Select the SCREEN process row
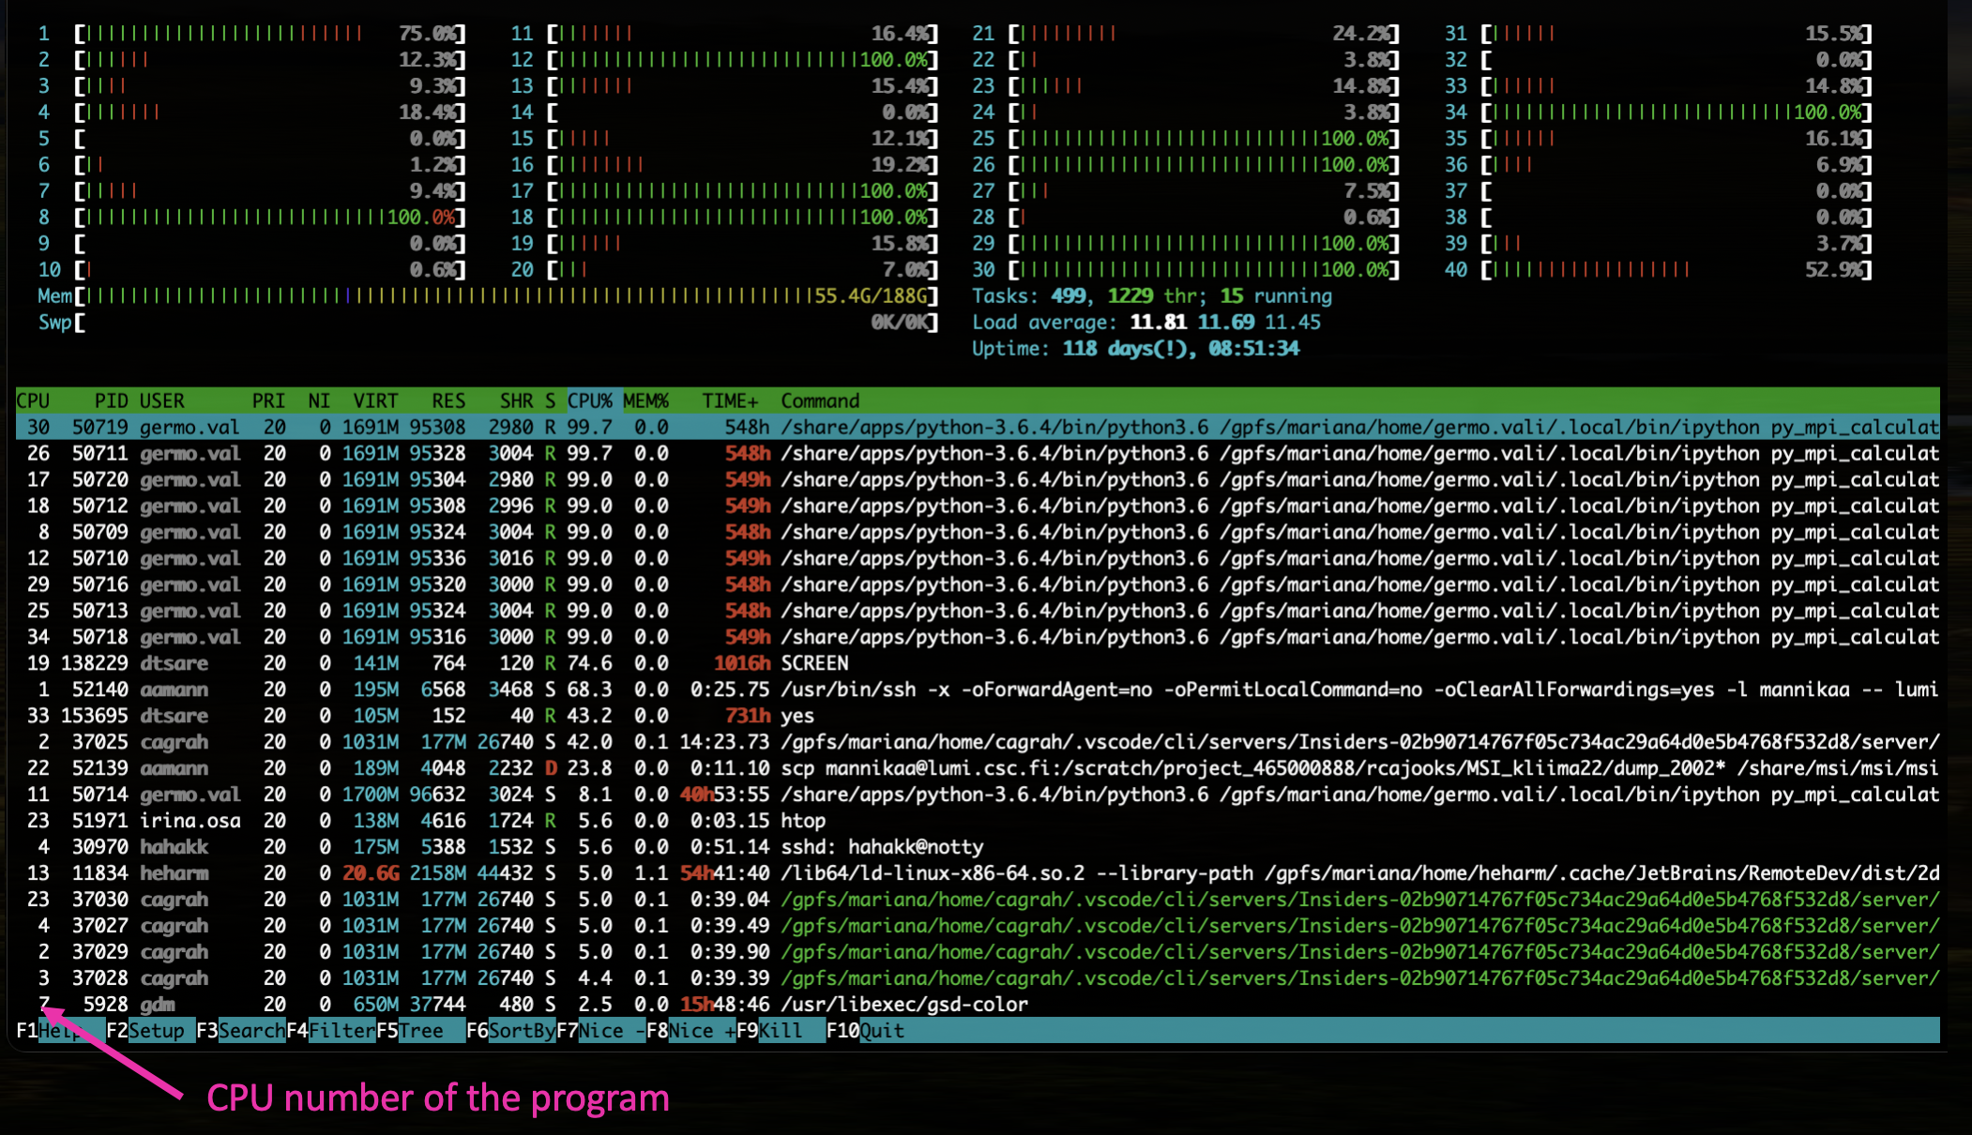 [978, 663]
